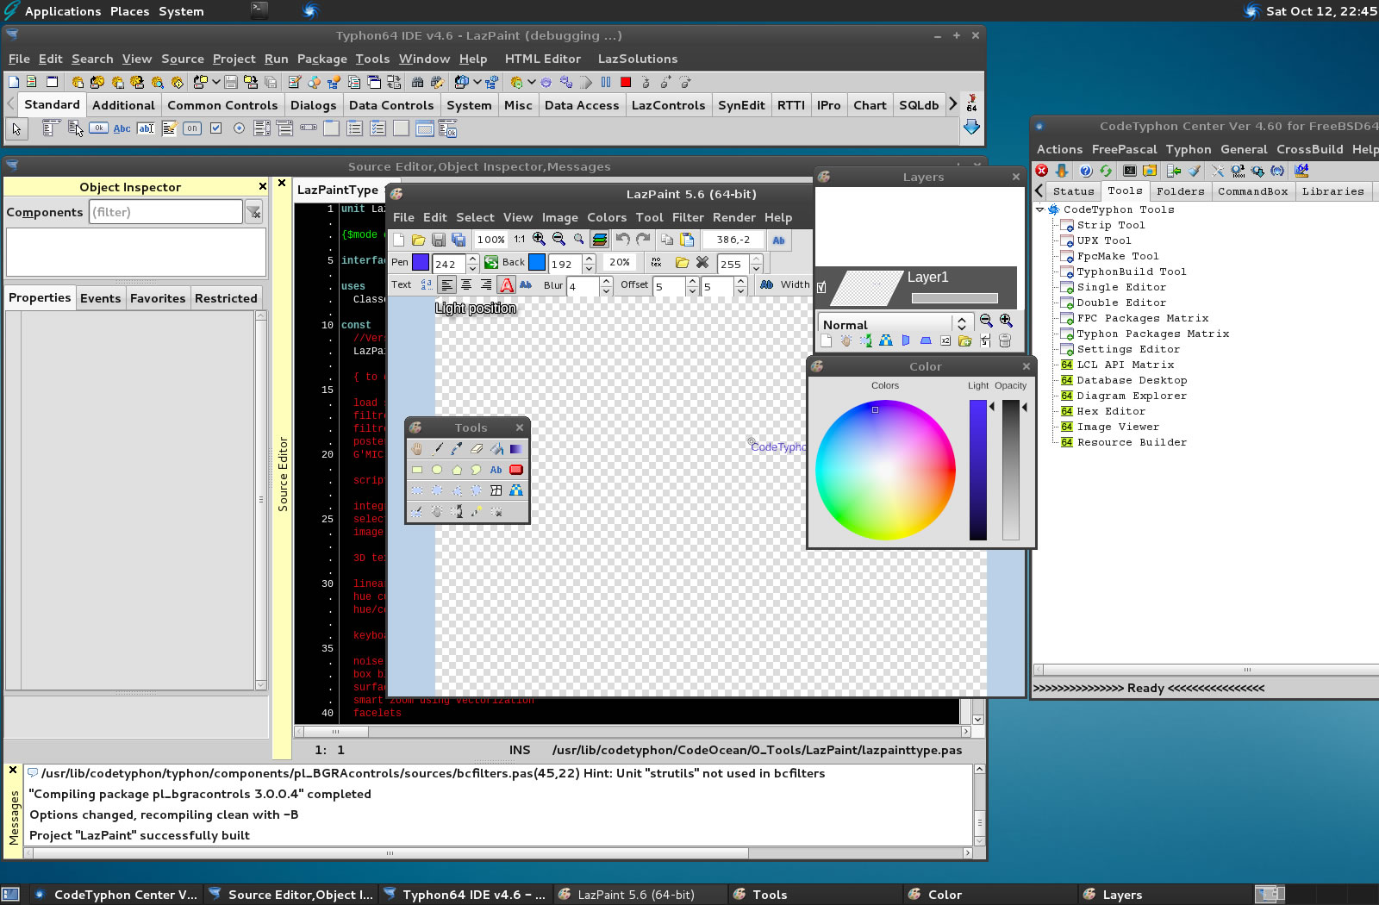This screenshot has height=905, width=1379.
Task: Enable center text alignment
Action: (466, 284)
